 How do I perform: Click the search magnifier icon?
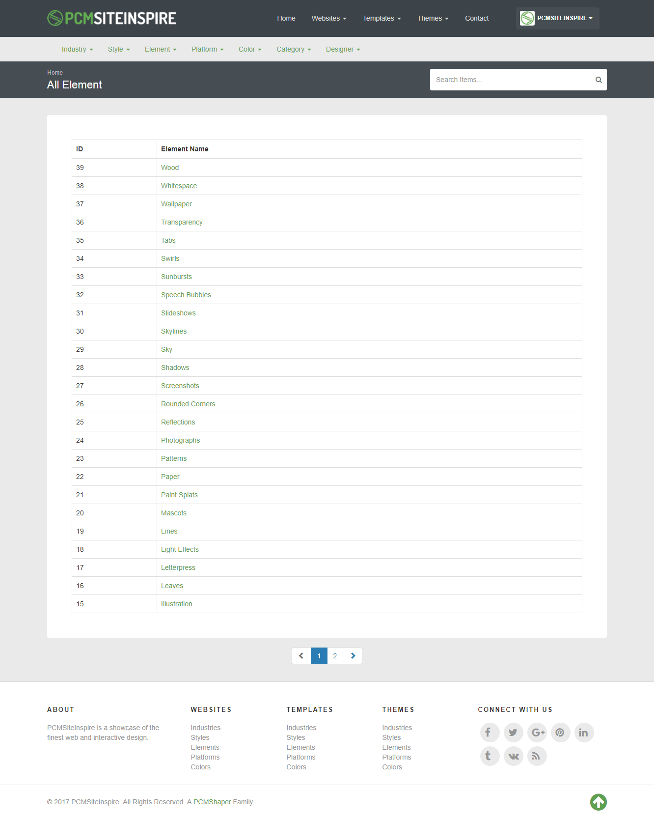(599, 80)
